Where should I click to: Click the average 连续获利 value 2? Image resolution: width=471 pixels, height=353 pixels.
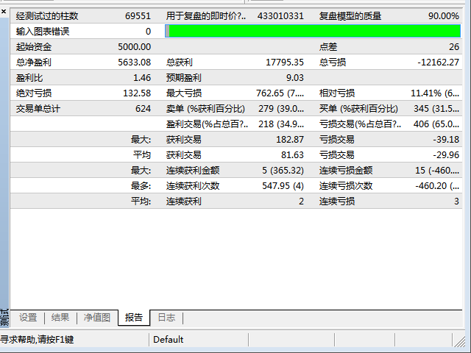[301, 201]
